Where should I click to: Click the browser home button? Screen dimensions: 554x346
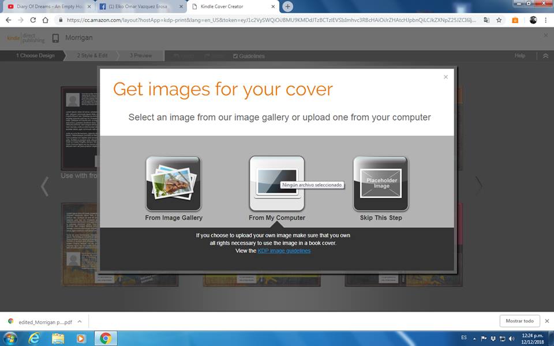(x=46, y=20)
